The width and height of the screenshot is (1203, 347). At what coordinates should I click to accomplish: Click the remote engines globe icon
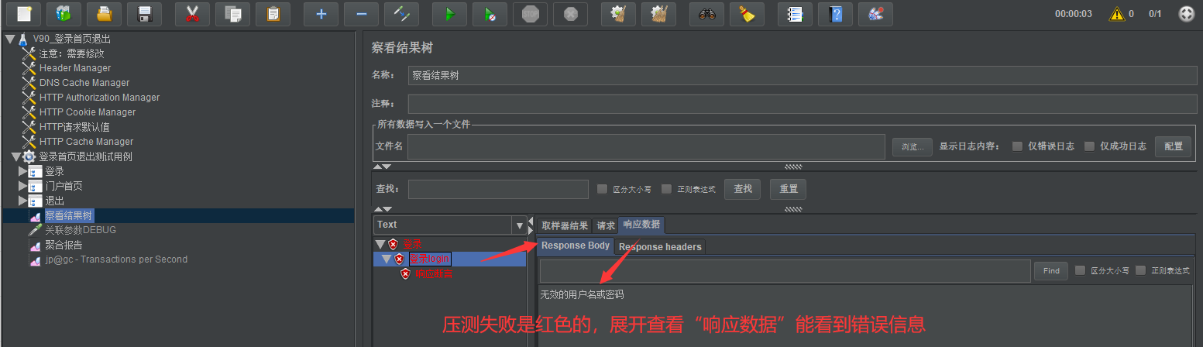1186,14
